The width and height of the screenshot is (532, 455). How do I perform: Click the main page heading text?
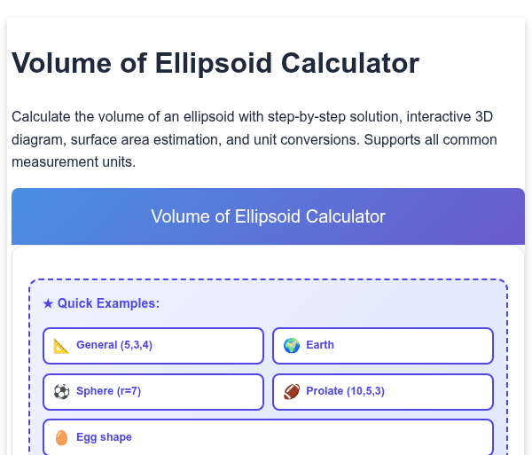pos(215,63)
